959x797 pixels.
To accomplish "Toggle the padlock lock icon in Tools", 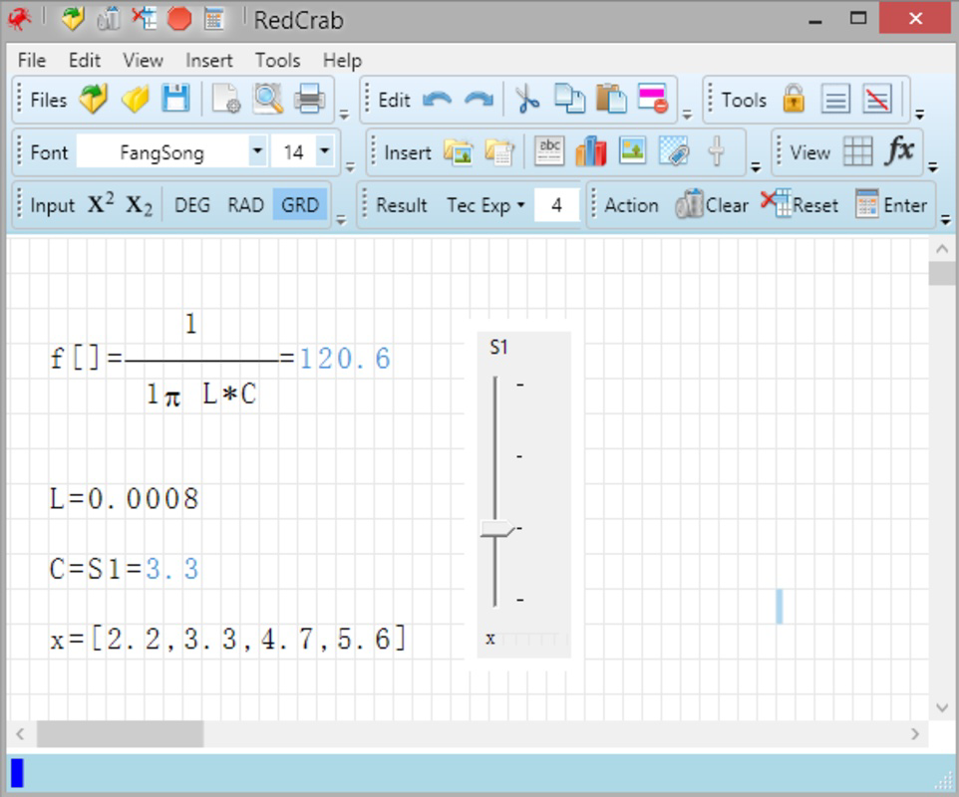I will (x=794, y=99).
